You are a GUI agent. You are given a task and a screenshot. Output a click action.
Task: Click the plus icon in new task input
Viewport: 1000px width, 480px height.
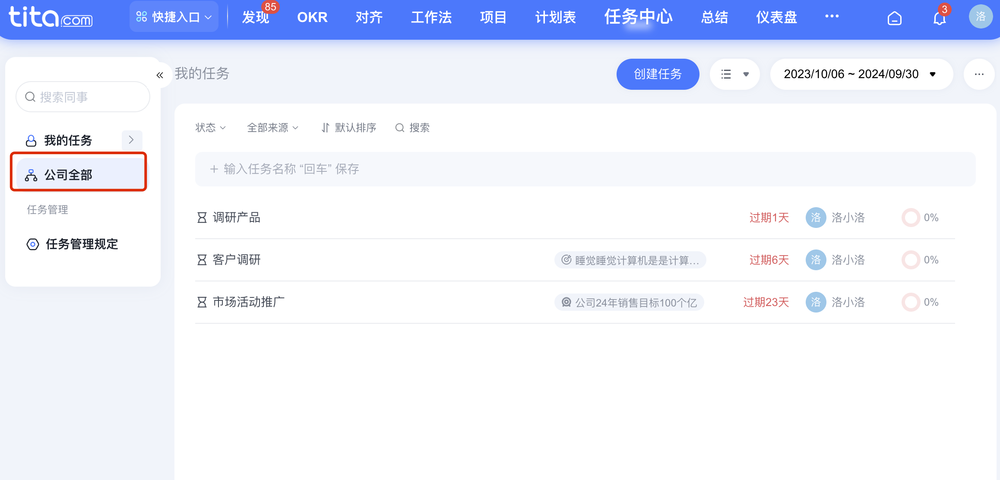[214, 169]
